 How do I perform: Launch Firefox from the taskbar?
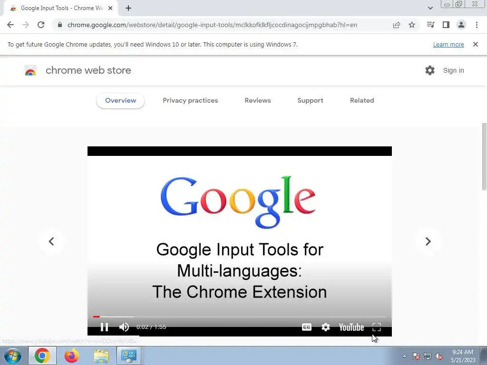point(71,355)
